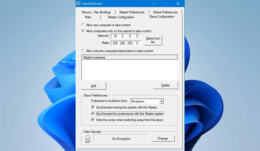
Task: Toggle 'Hide the cursor when switching away' checkbox
Action: pyautogui.click(x=93, y=120)
